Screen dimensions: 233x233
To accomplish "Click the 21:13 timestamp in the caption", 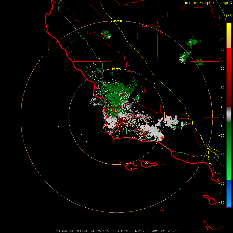I will (x=173, y=231).
